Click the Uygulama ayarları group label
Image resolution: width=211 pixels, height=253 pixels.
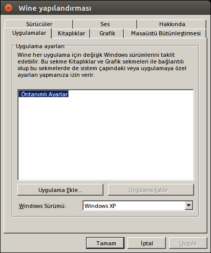click(x=40, y=46)
